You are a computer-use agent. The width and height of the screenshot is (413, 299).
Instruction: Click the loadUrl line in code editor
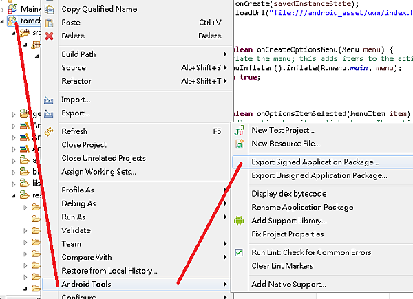(324, 13)
